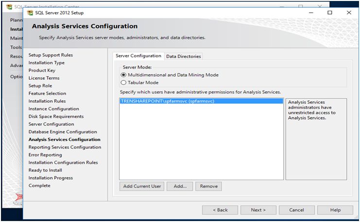Select Multidimensional and Data Mining Mode

[x=123, y=75]
